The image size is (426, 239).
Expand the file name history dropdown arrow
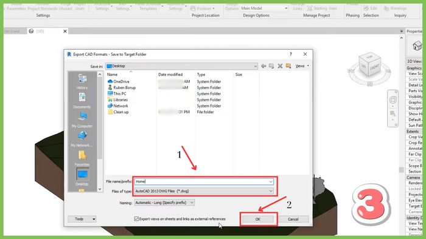click(x=271, y=181)
